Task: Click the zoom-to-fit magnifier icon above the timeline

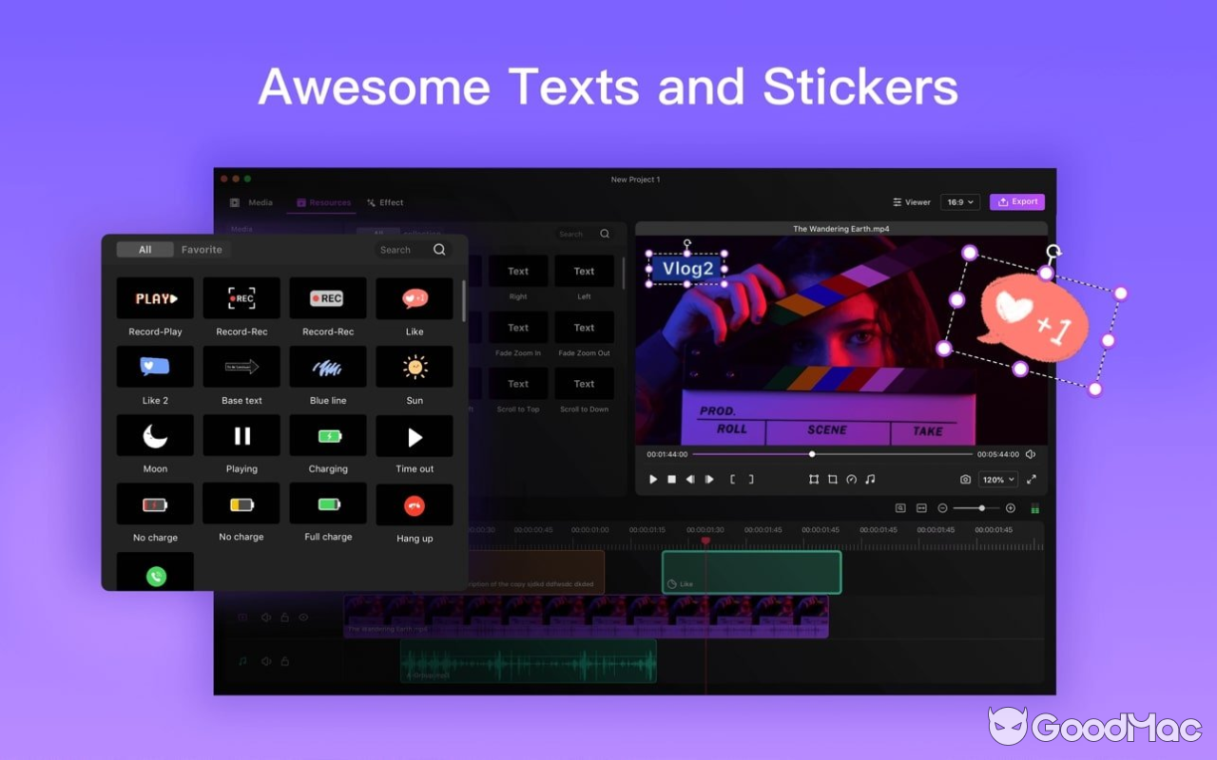Action: tap(900, 507)
